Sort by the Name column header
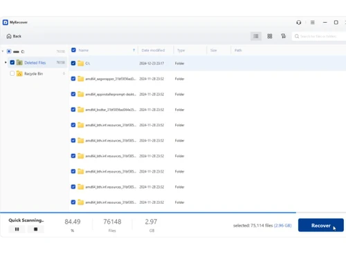Screen dimensions: 346x259 tap(84, 50)
